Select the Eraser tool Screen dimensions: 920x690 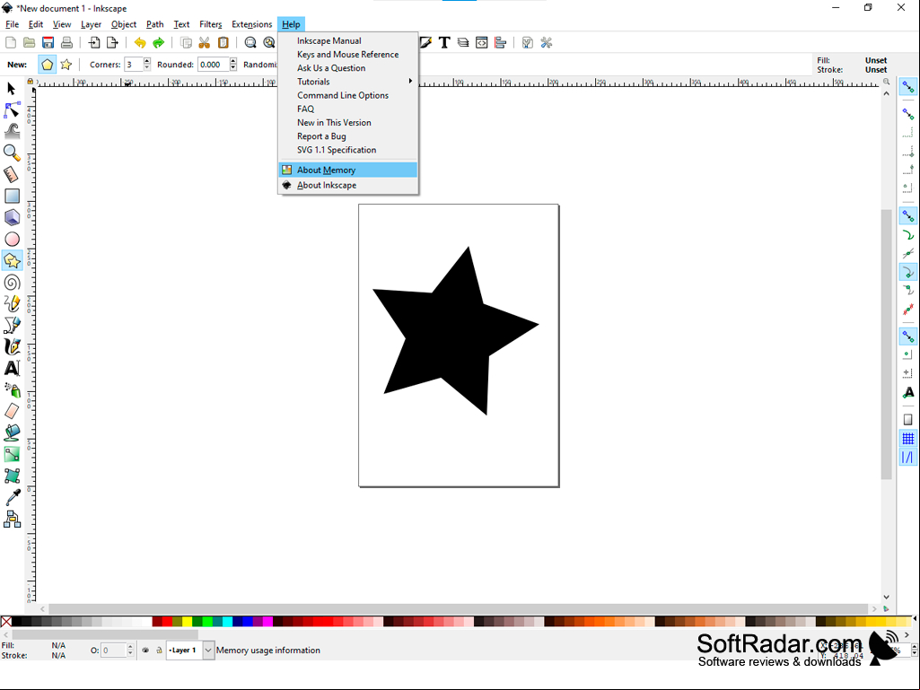[x=12, y=411]
